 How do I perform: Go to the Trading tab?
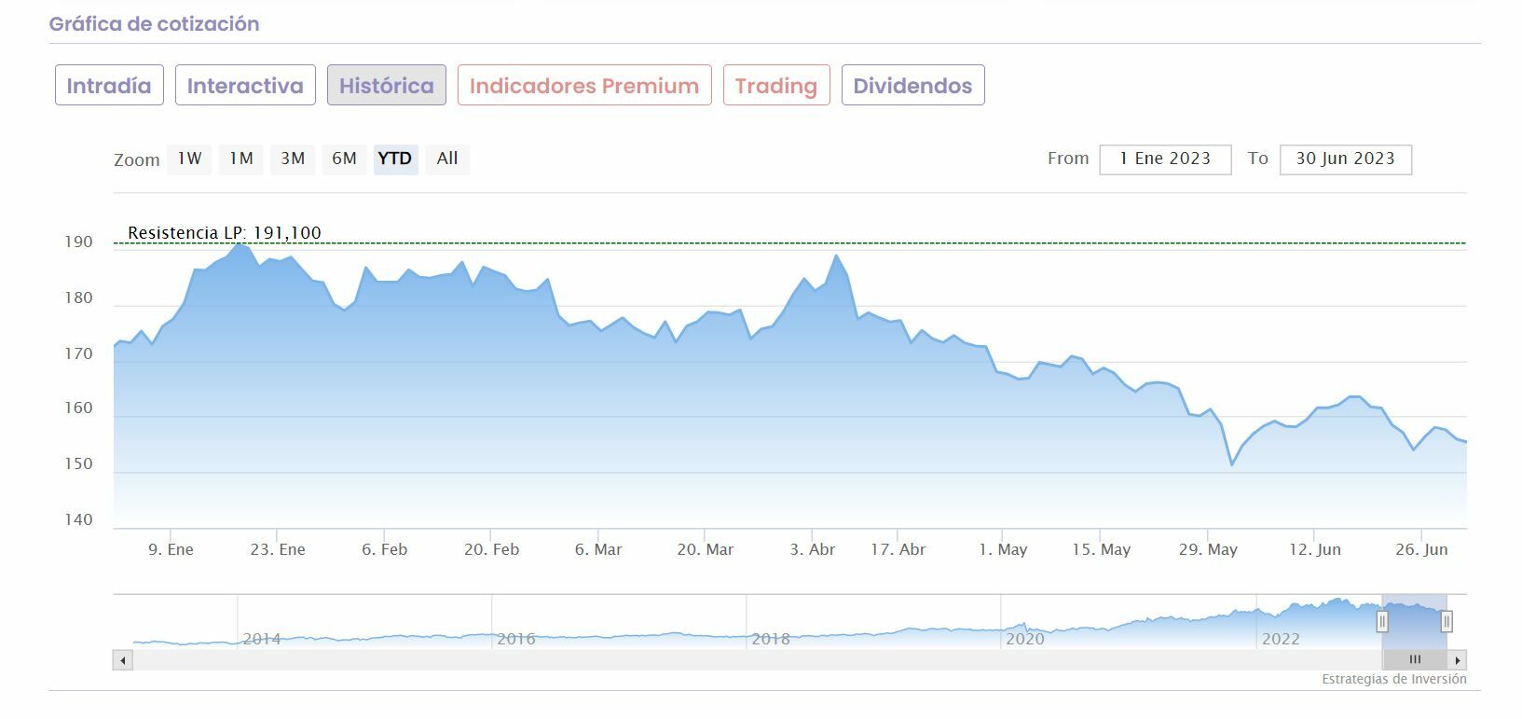point(775,86)
